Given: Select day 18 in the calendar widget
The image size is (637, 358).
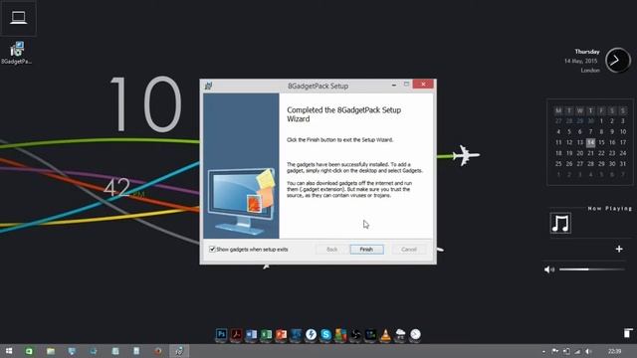Looking at the screenshot, I should 558,153.
